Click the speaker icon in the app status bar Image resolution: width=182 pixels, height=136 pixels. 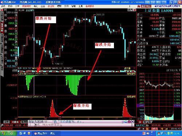[167, 129]
